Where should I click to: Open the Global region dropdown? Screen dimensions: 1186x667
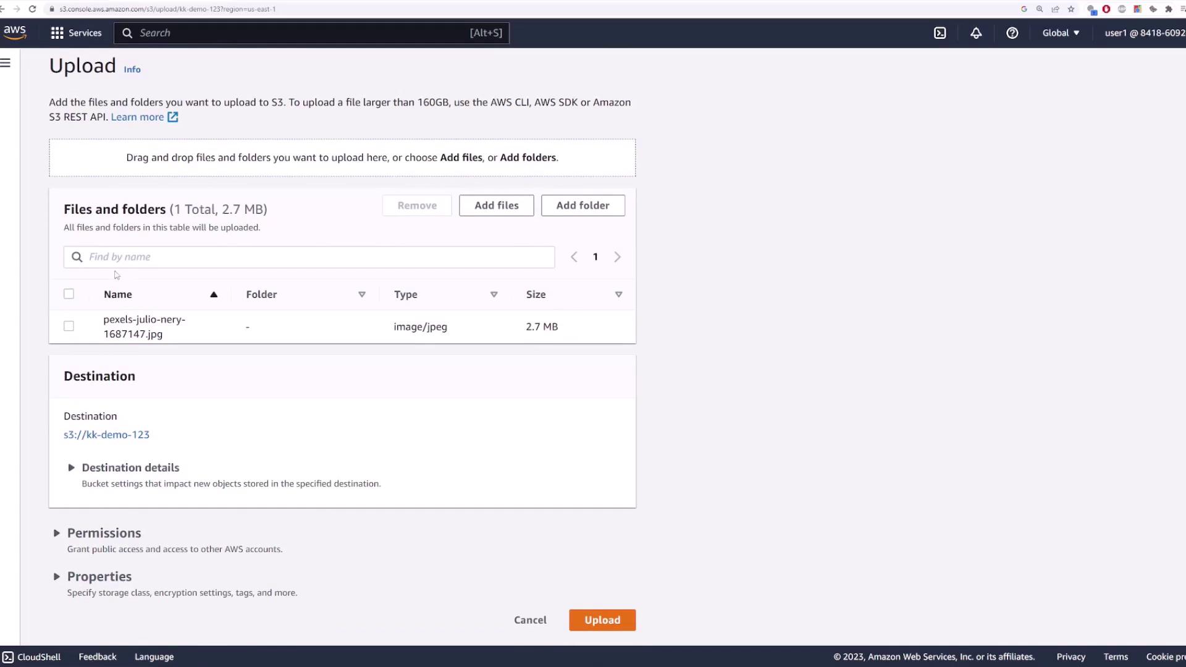(1061, 33)
